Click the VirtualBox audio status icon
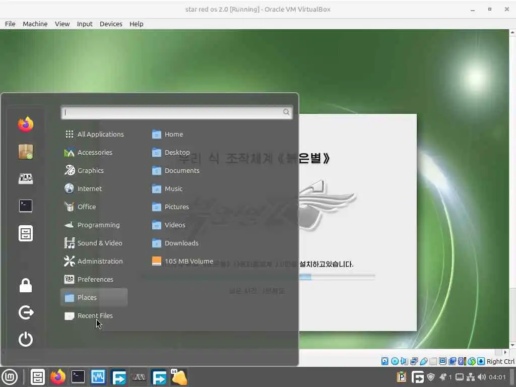The image size is (516, 387). click(404, 361)
